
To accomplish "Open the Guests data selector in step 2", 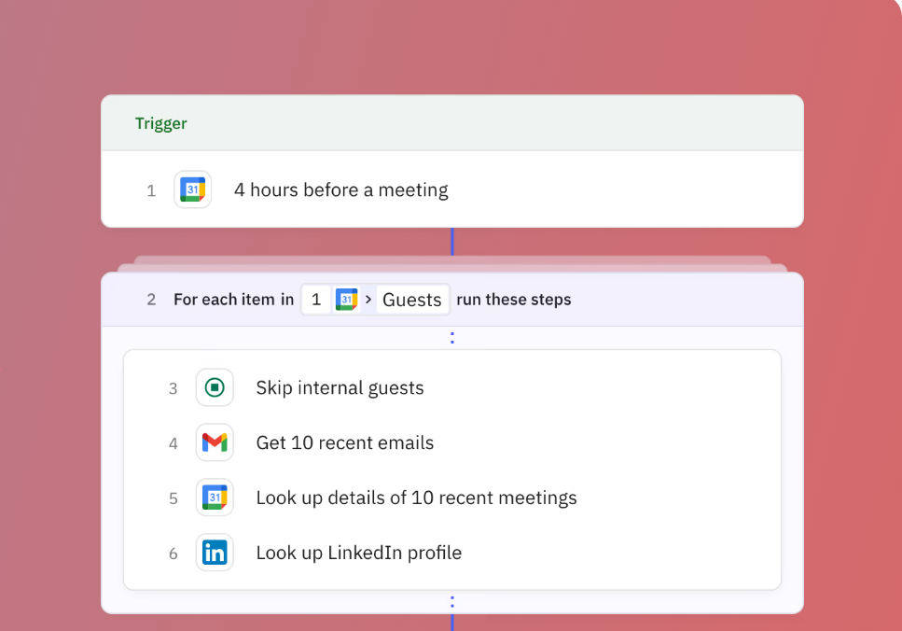I will click(412, 299).
